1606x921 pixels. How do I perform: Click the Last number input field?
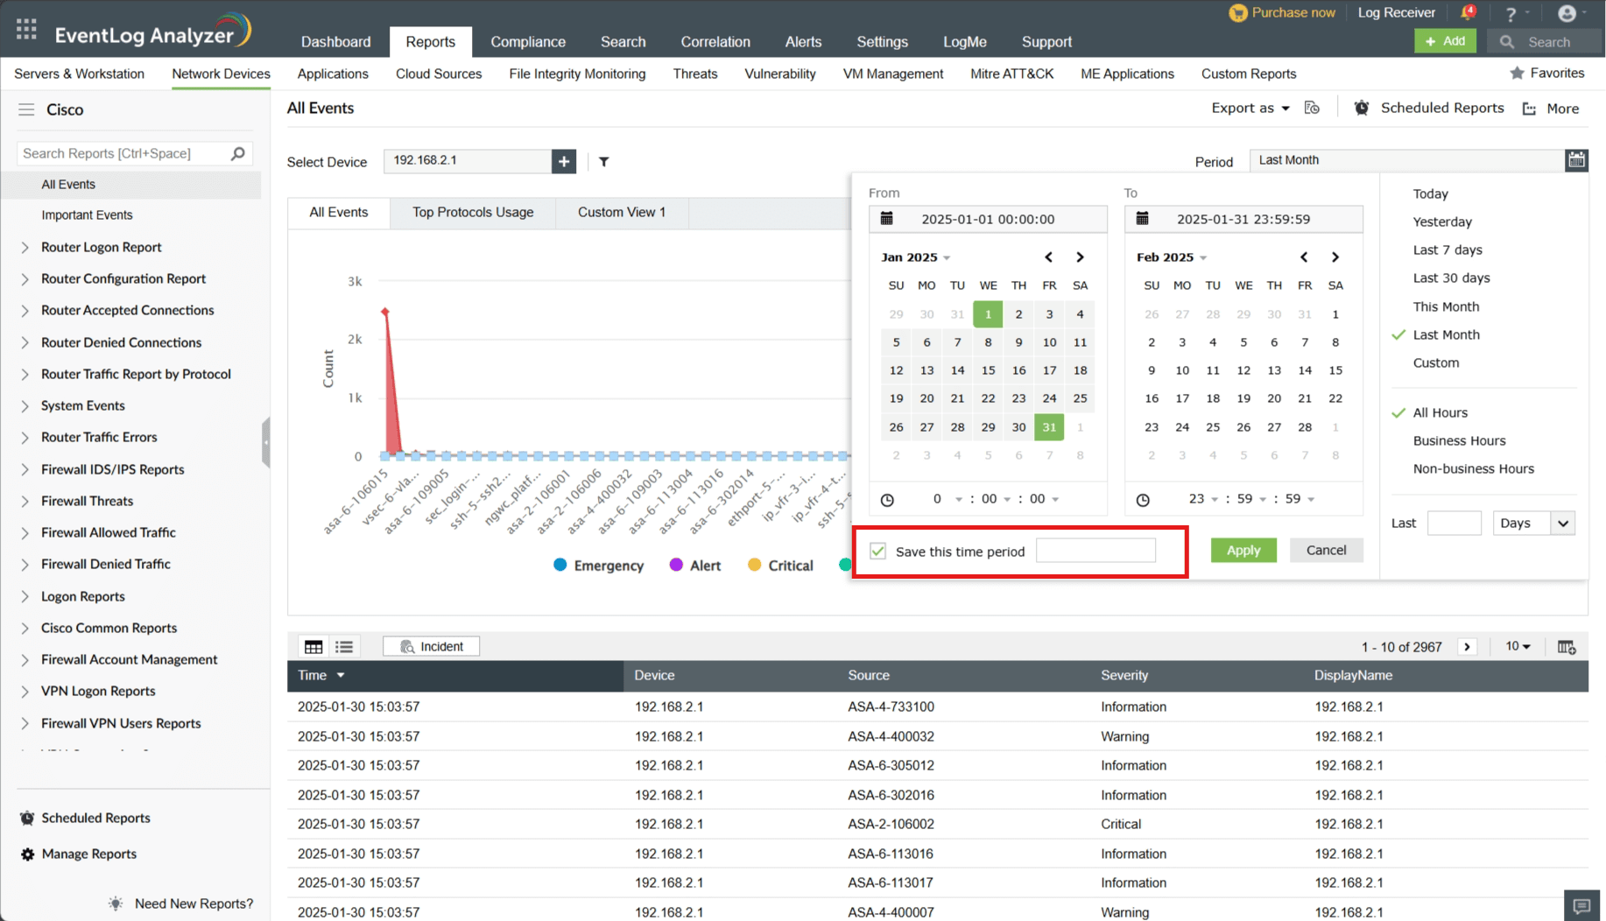tap(1454, 524)
